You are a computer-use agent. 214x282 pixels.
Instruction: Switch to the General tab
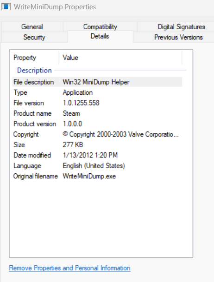(x=32, y=26)
